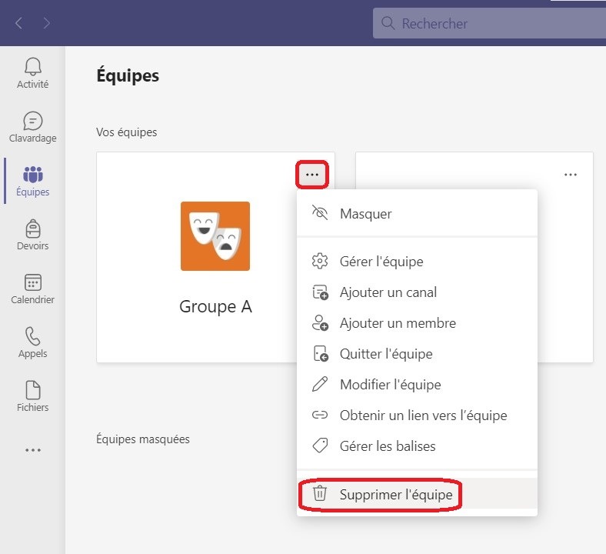Screen dimensions: 606x554
Task: Choose Ajouter un canal menu entry
Action: [x=388, y=292]
